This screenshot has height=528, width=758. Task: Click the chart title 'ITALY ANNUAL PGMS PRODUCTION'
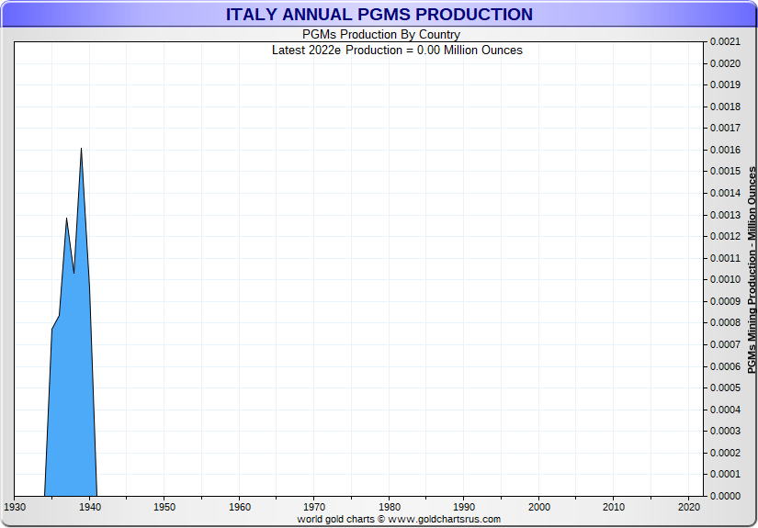379,14
